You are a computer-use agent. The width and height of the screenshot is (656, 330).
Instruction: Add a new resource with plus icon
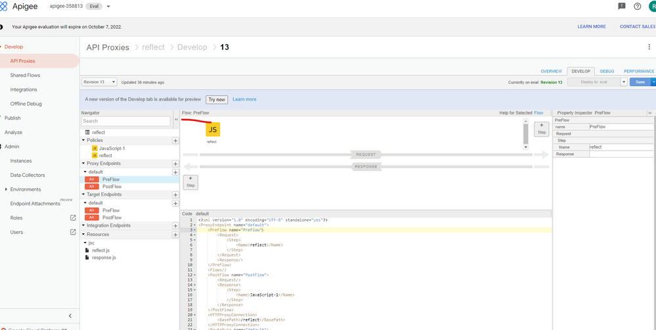pyautogui.click(x=176, y=235)
